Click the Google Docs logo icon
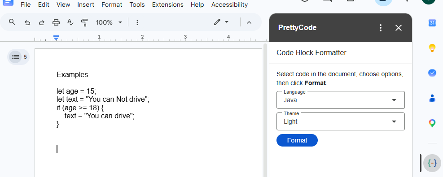This screenshot has height=177, width=443. (x=8, y=3)
